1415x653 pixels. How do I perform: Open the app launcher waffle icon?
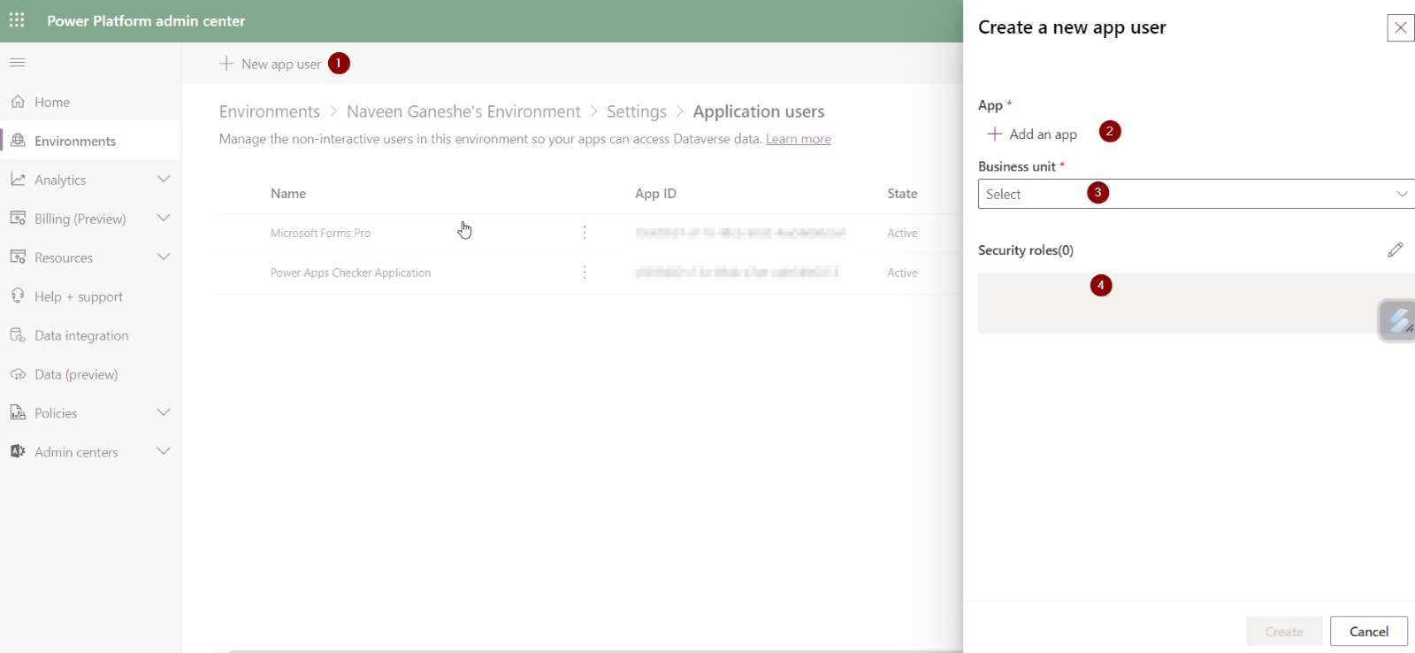17,19
